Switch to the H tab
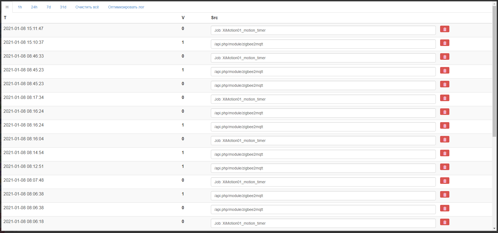 7,7
